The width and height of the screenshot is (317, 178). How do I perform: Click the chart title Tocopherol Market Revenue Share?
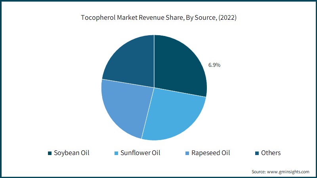pos(159,17)
